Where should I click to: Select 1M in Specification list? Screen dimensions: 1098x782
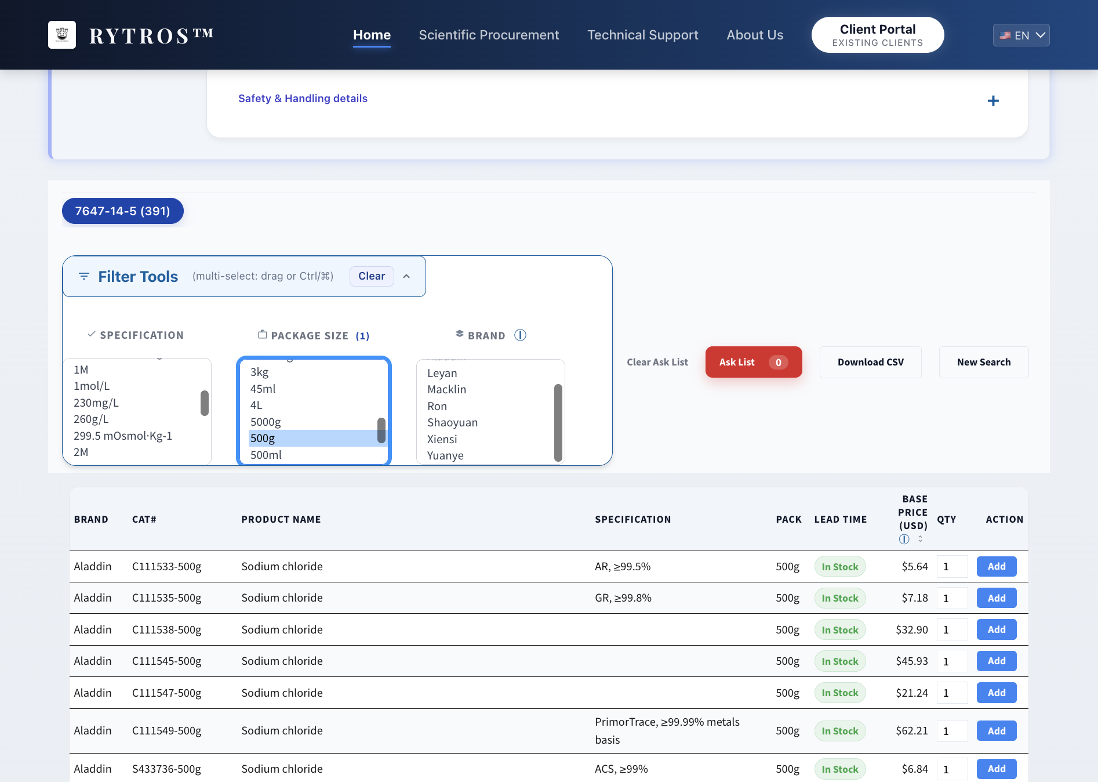coord(136,370)
